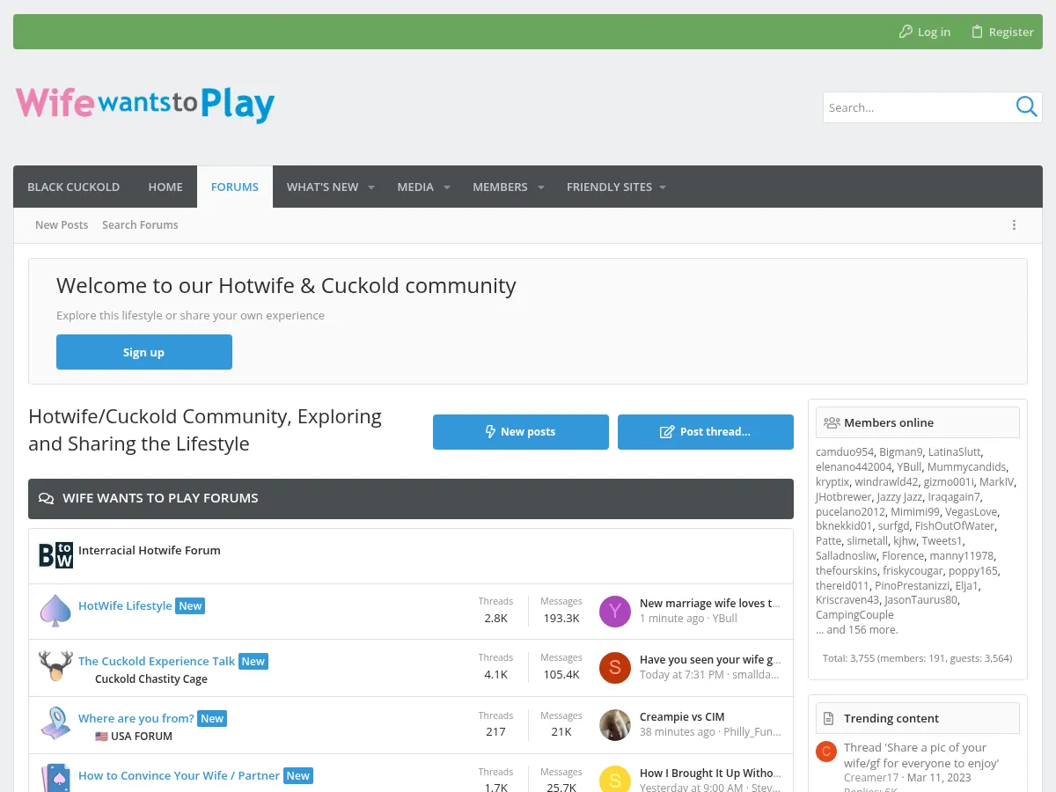Expand the What's New dropdown arrow
Viewport: 1056px width, 792px height.
tap(370, 187)
